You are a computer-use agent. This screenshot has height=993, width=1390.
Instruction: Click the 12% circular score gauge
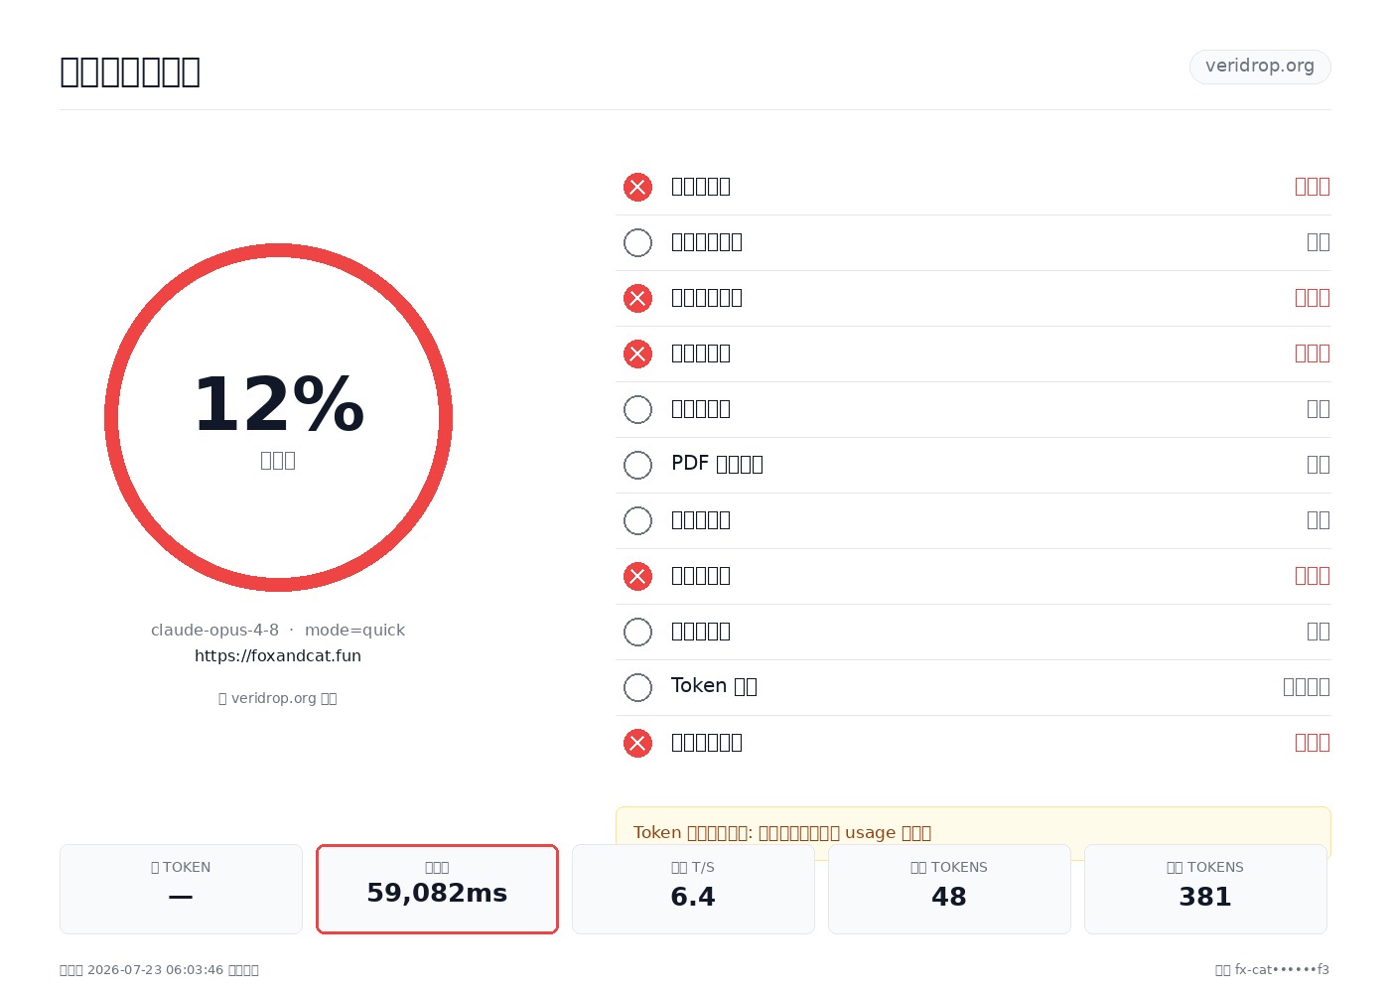278,417
